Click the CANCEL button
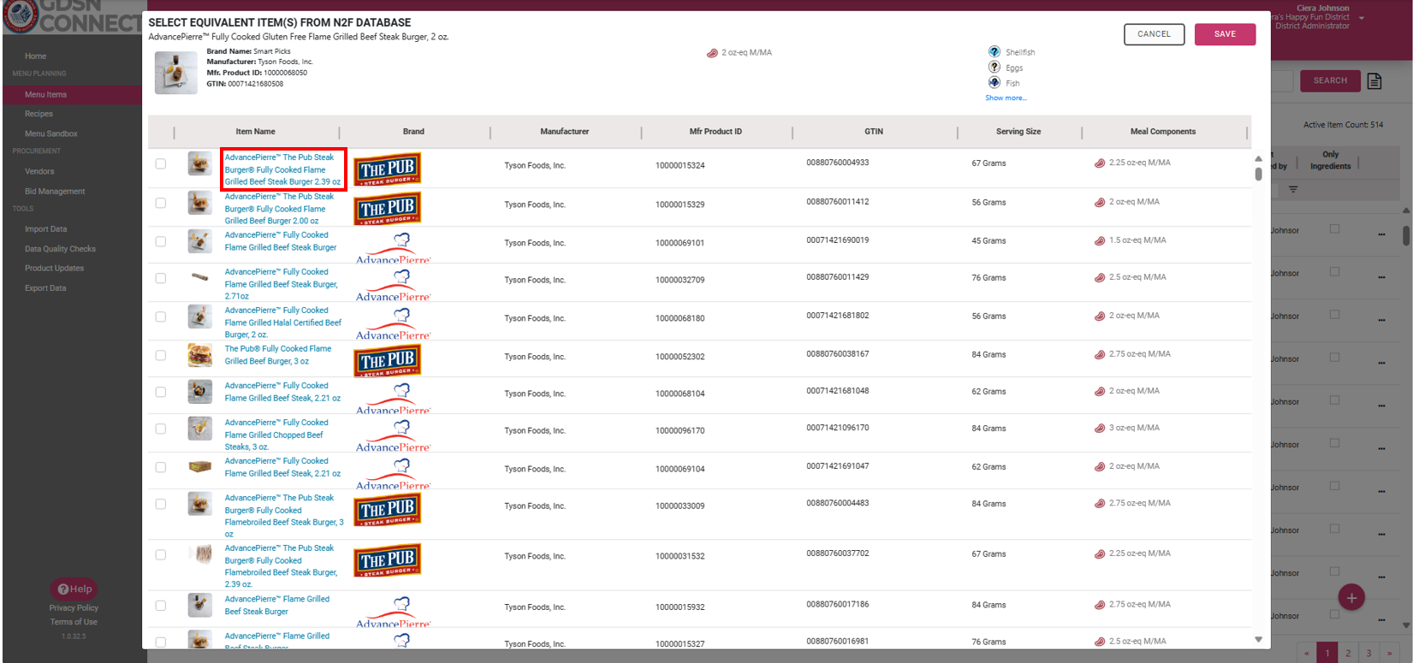Image resolution: width=1413 pixels, height=663 pixels. tap(1154, 34)
